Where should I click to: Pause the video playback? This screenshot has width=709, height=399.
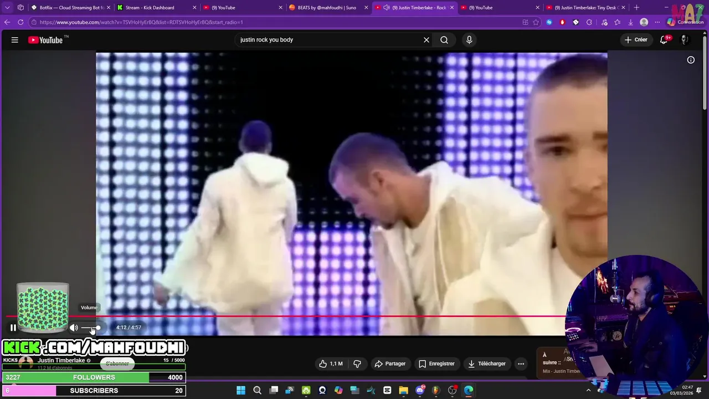(x=13, y=328)
